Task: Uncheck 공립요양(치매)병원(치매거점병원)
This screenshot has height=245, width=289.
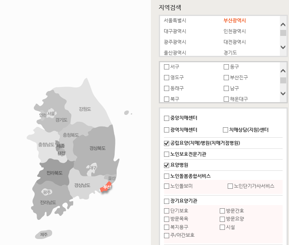Action: click(166, 143)
